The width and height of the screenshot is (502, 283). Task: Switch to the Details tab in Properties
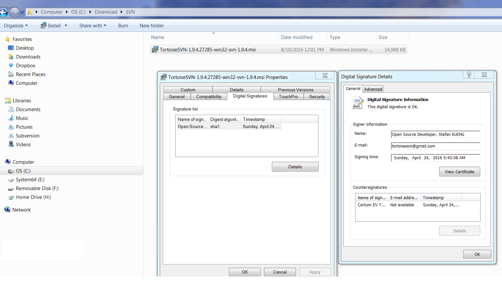[x=236, y=90]
